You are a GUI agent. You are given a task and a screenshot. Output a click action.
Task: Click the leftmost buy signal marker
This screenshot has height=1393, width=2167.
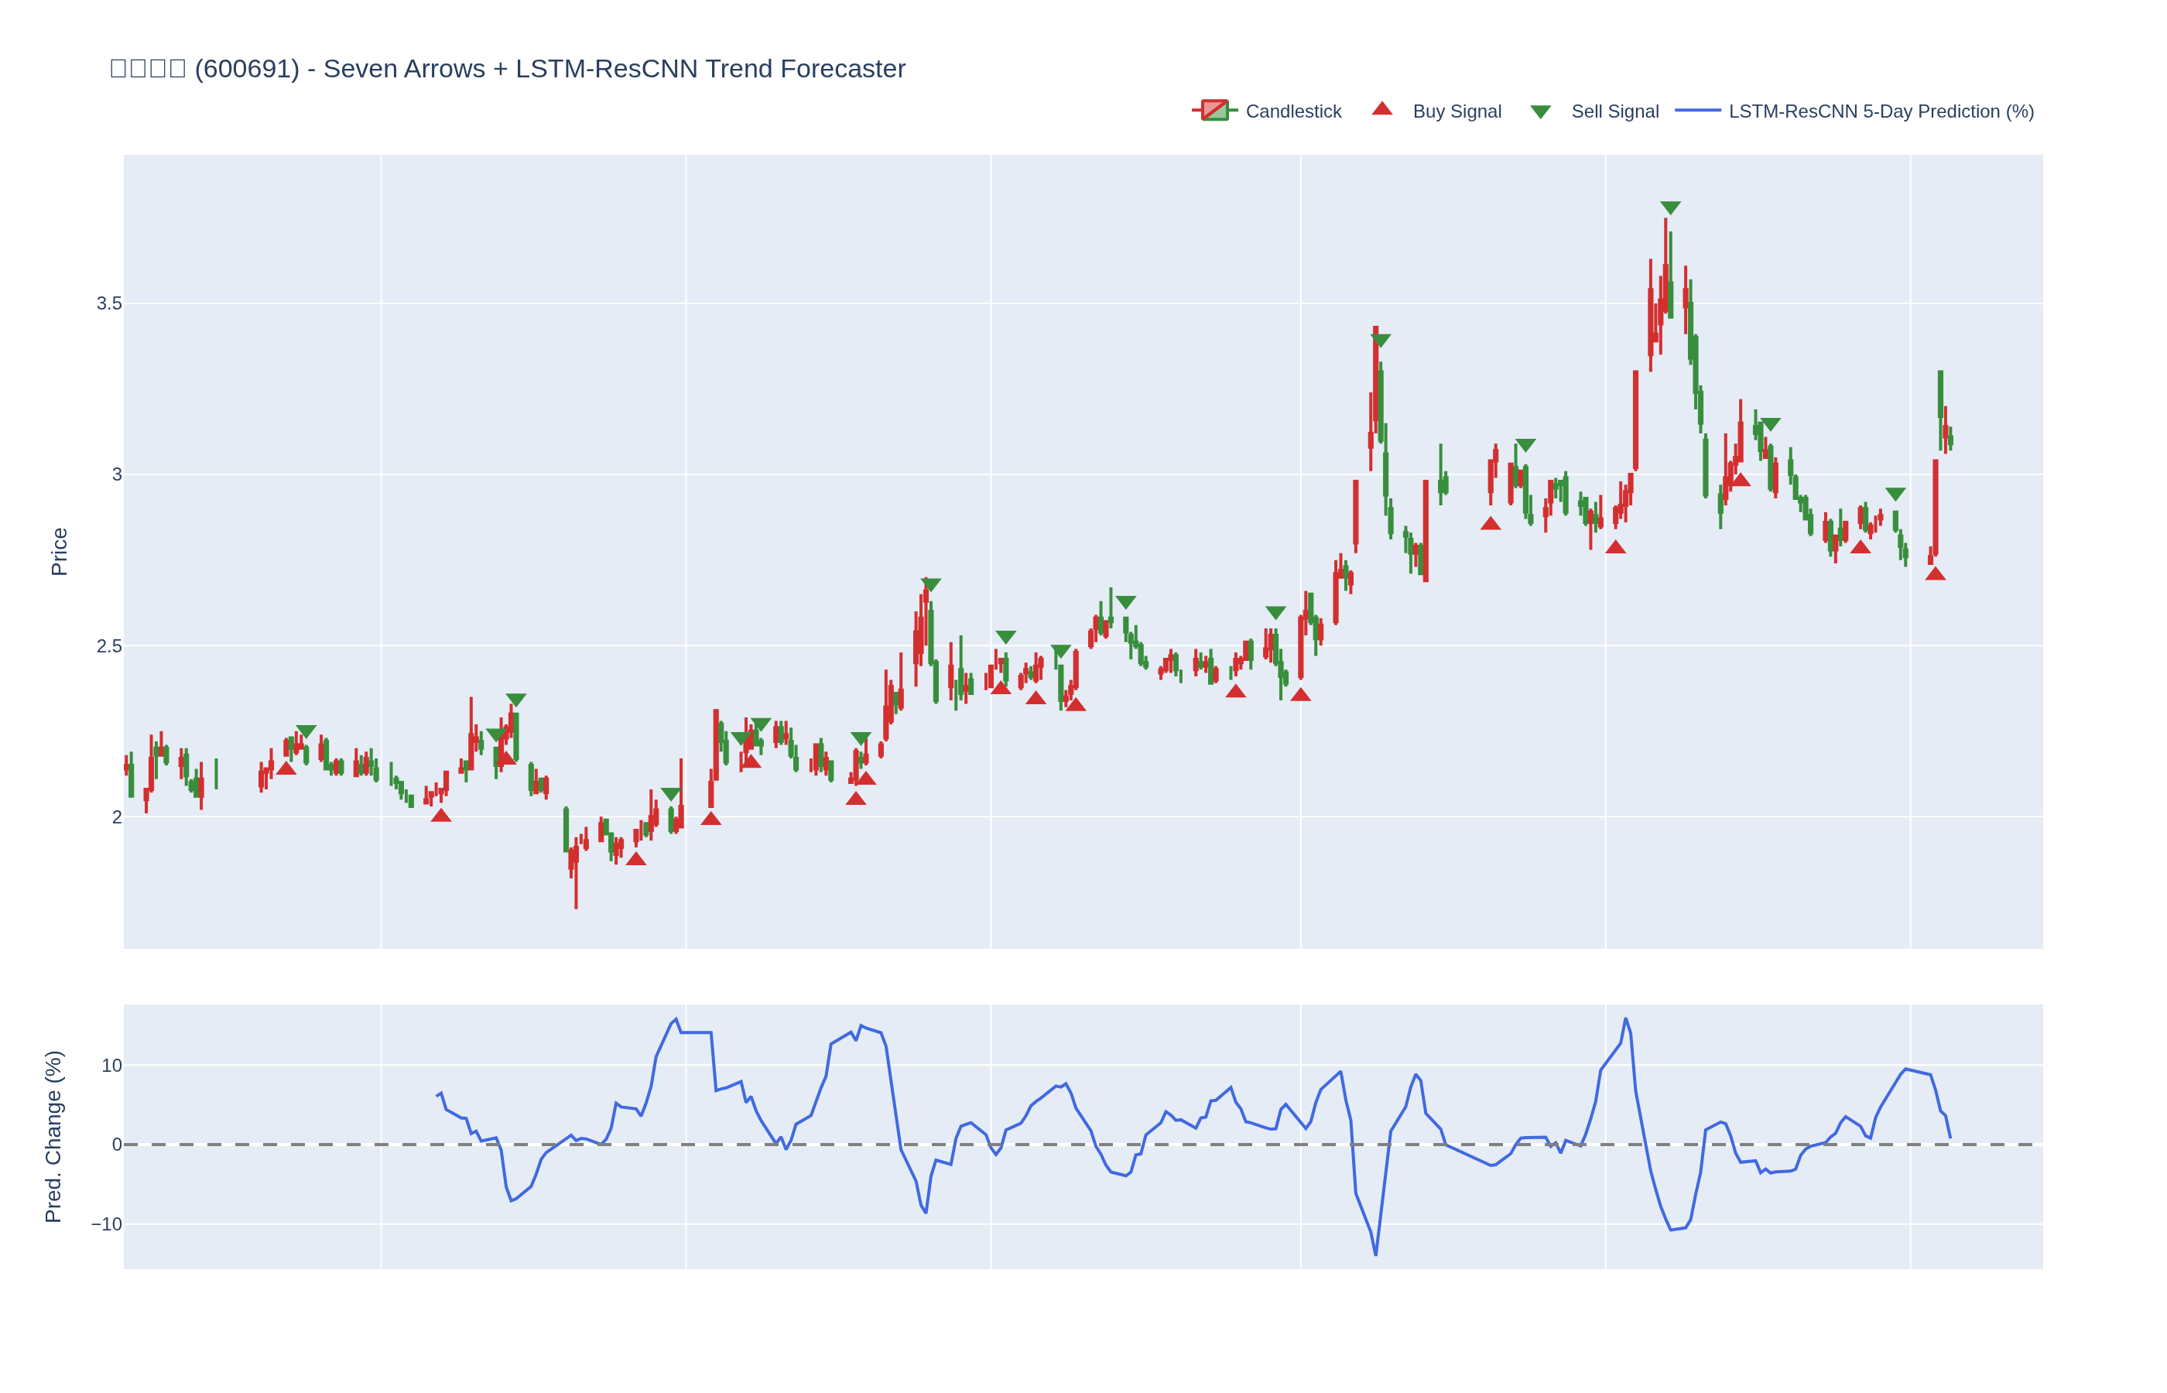pyautogui.click(x=286, y=769)
